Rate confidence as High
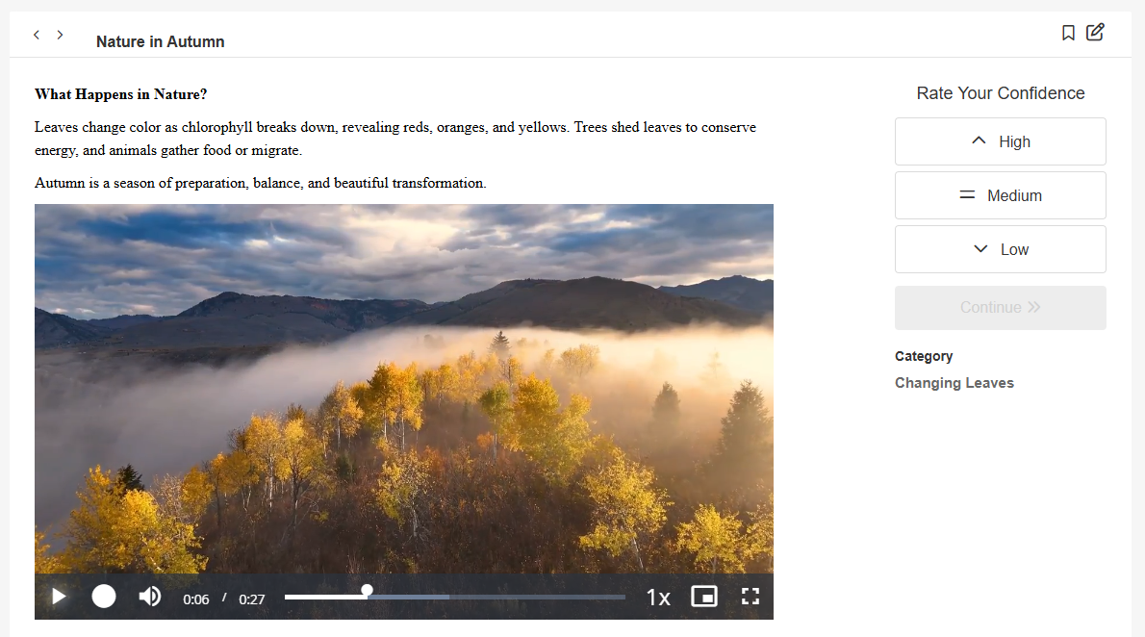This screenshot has width=1145, height=637. 1001,141
